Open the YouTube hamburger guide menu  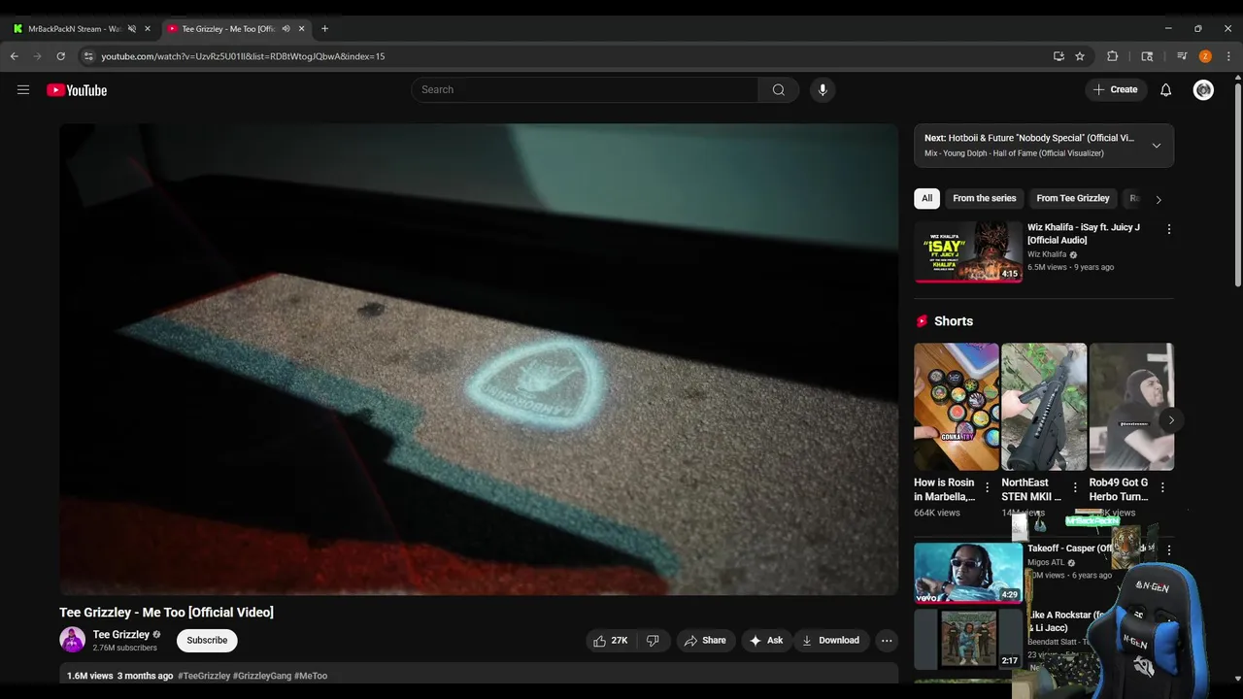click(23, 90)
